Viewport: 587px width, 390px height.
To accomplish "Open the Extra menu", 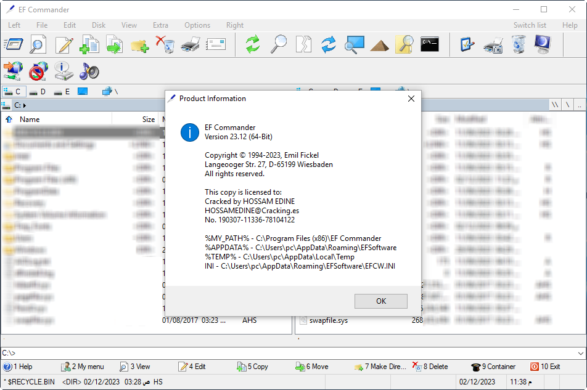I will (x=160, y=25).
